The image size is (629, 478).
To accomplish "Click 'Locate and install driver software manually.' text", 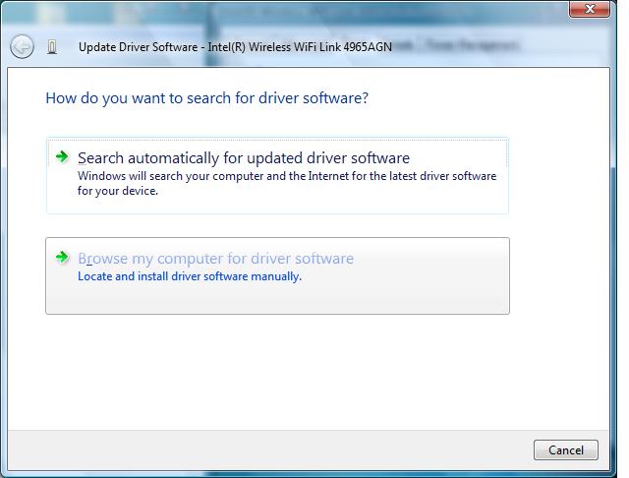I will coord(190,276).
